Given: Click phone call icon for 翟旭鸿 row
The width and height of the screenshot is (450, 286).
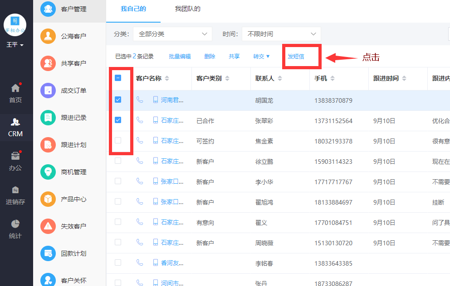Looking at the screenshot, I should pyautogui.click(x=139, y=201).
